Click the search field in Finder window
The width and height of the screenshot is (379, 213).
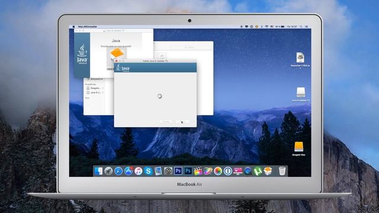pos(189,47)
